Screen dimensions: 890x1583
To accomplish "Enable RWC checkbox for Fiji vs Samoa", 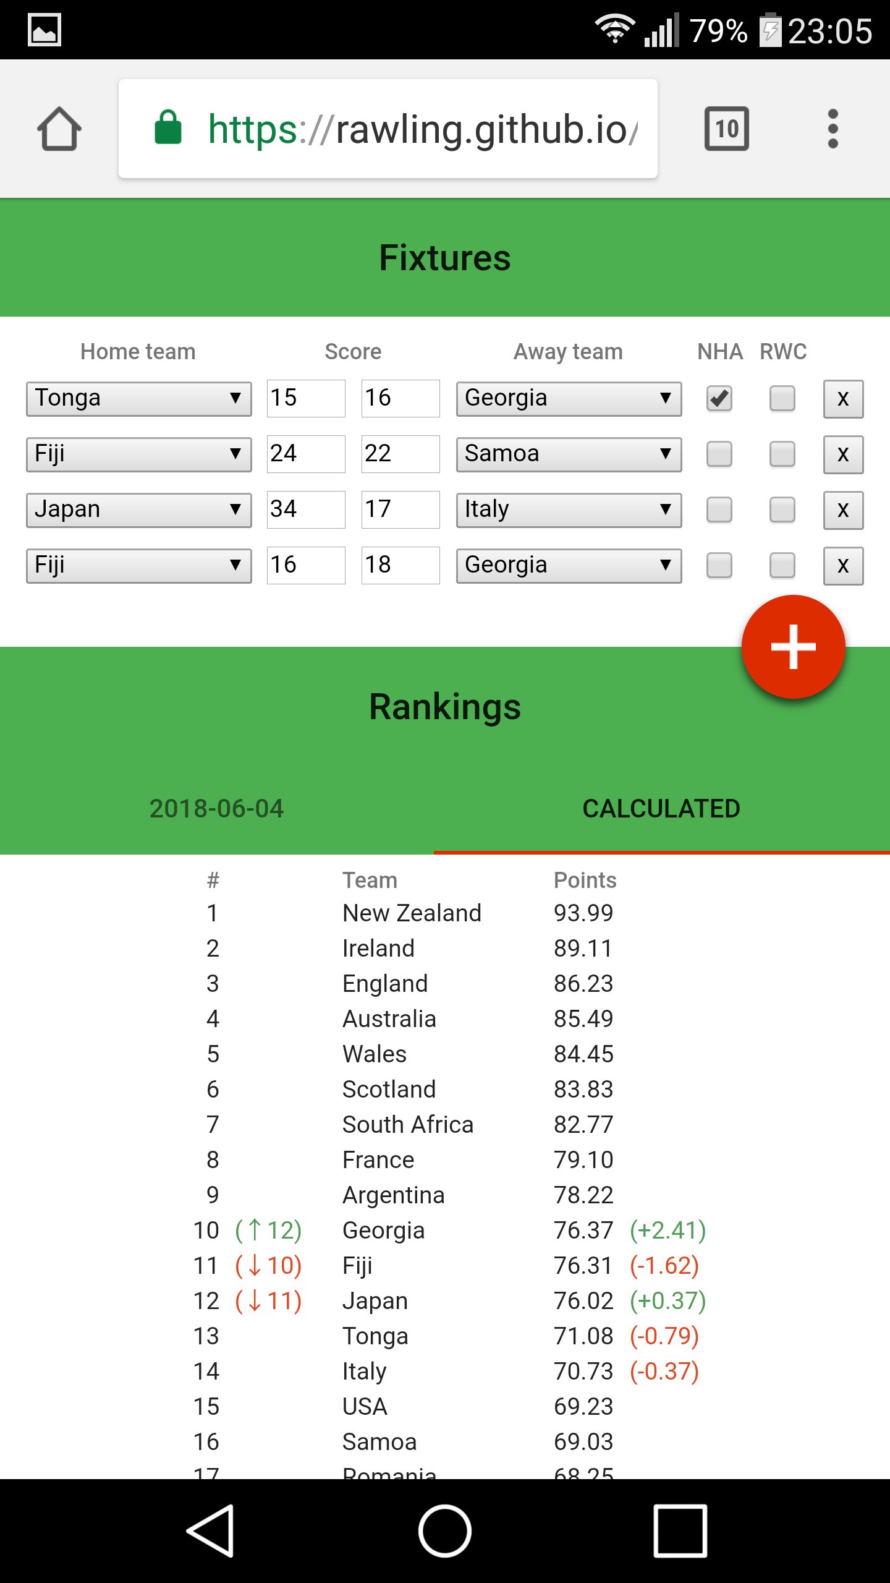I will pyautogui.click(x=782, y=454).
